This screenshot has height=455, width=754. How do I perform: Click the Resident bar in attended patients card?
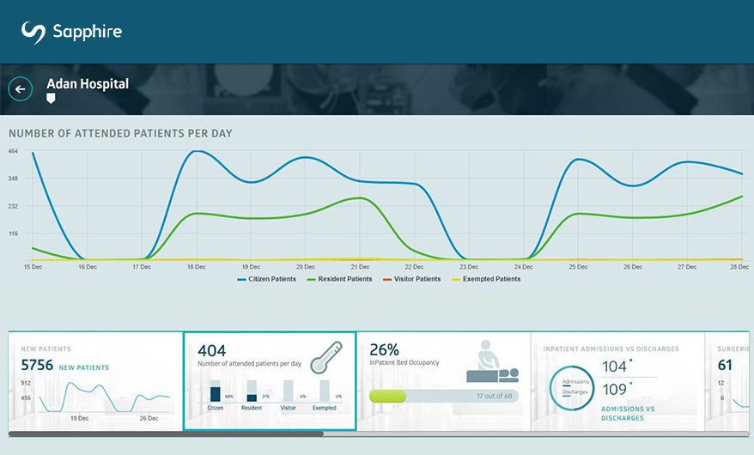coord(252,391)
